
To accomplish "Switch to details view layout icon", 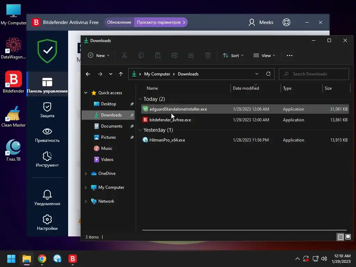I will 341,237.
